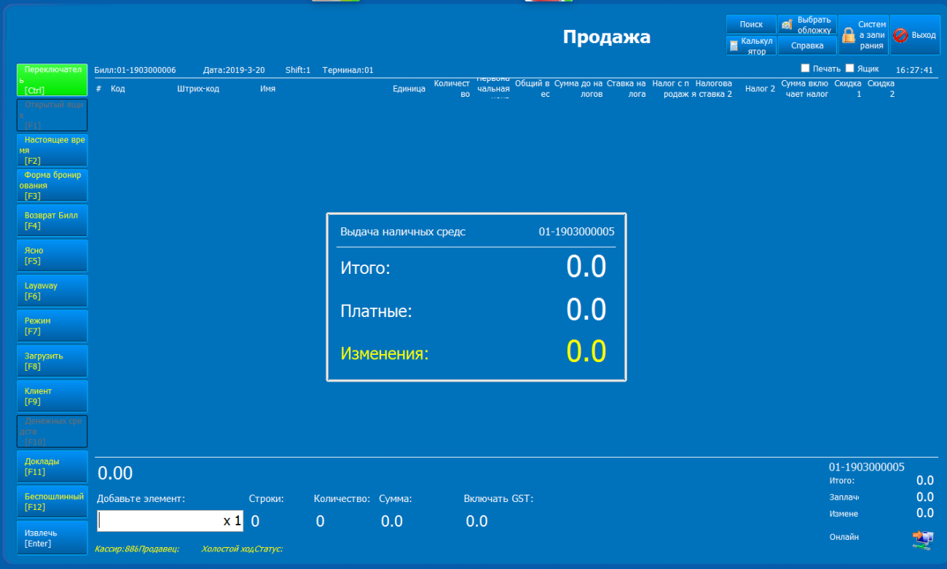
Task: Click the Извлечь [Enter] button
Action: [52, 538]
